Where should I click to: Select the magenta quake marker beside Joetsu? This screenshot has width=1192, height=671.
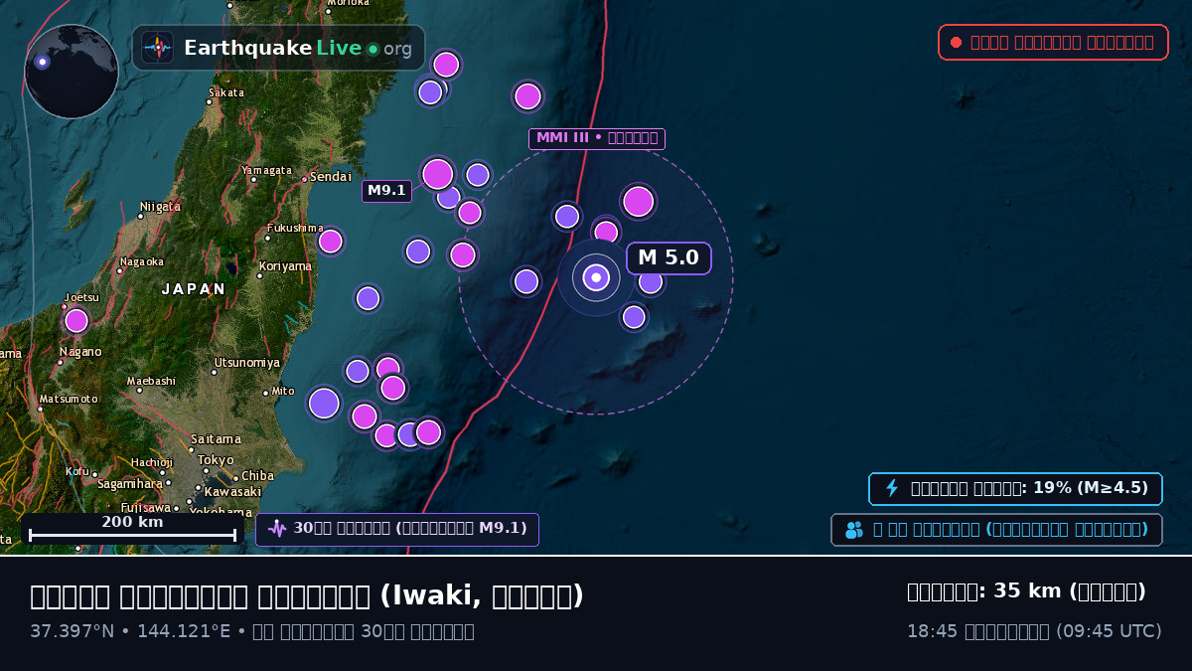point(76,320)
